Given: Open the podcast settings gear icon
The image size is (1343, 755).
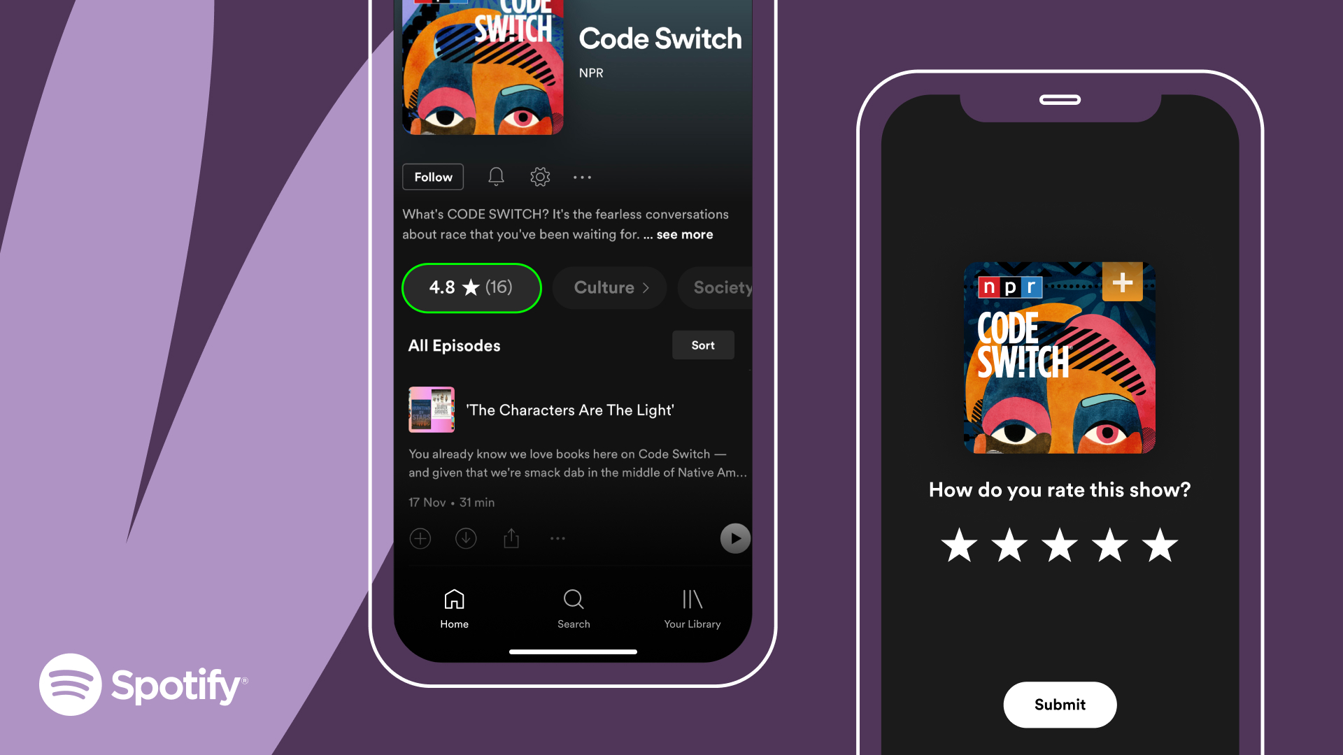Looking at the screenshot, I should coord(539,176).
